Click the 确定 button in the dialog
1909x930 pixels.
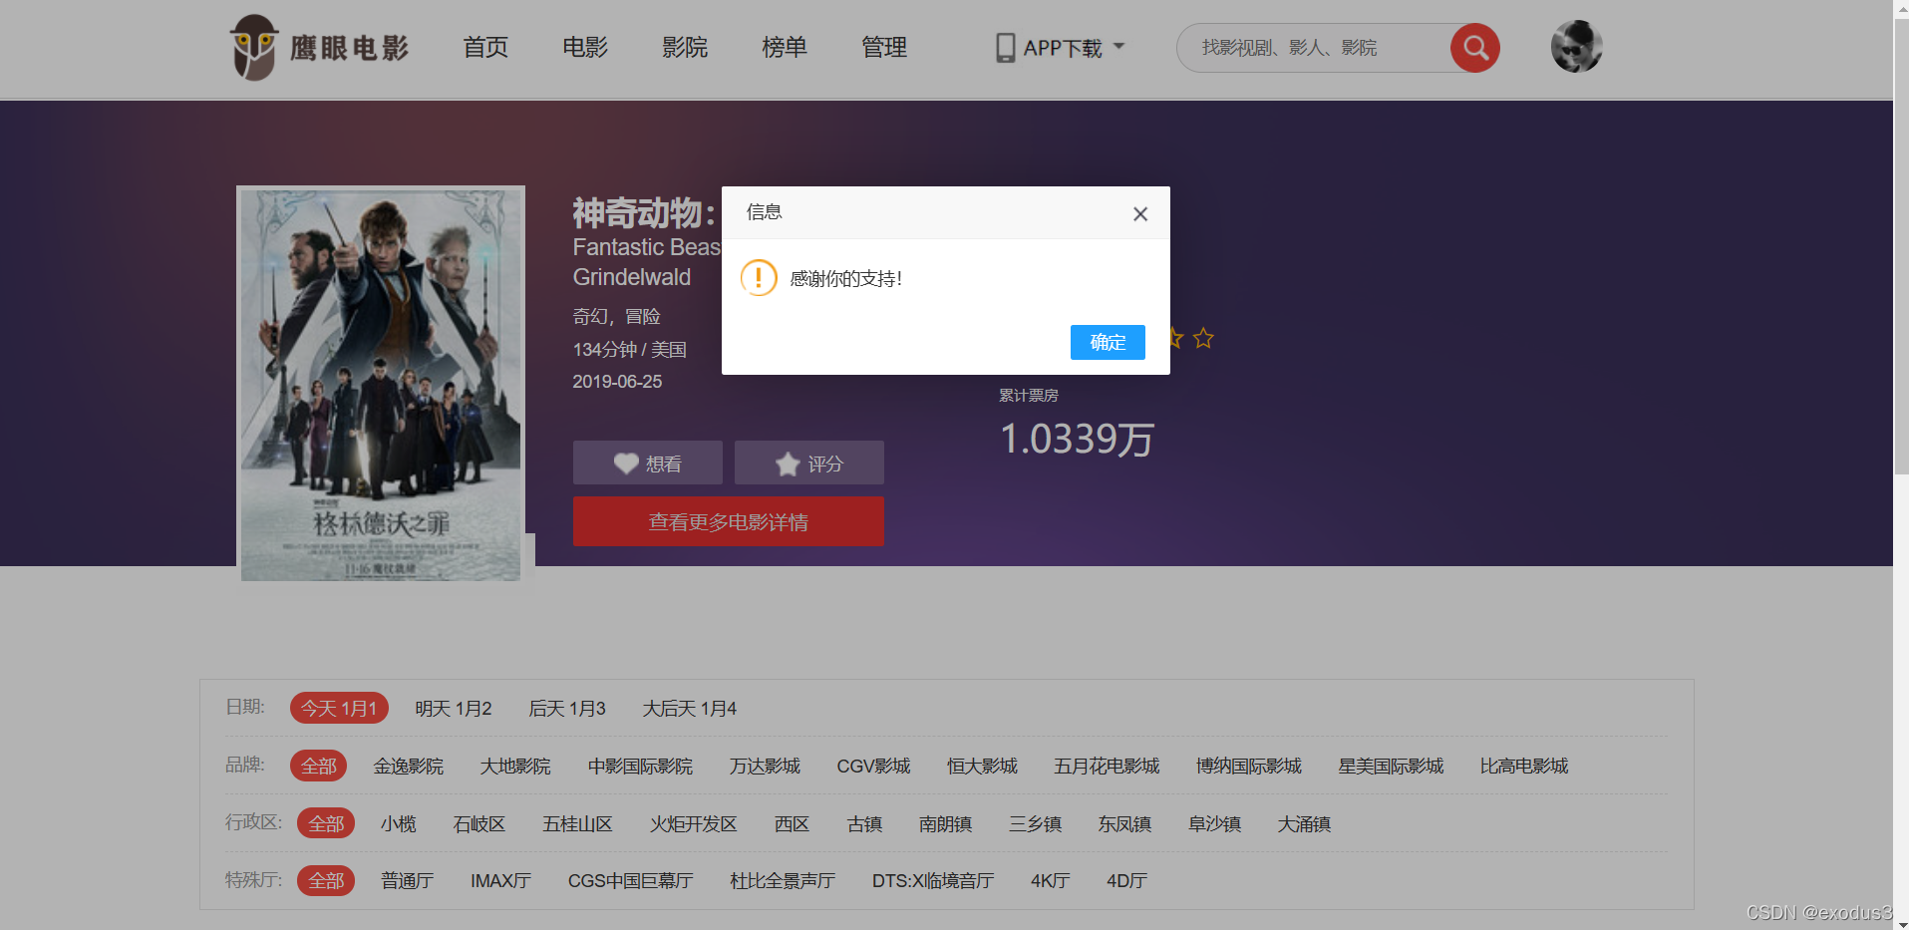pyautogui.click(x=1107, y=342)
